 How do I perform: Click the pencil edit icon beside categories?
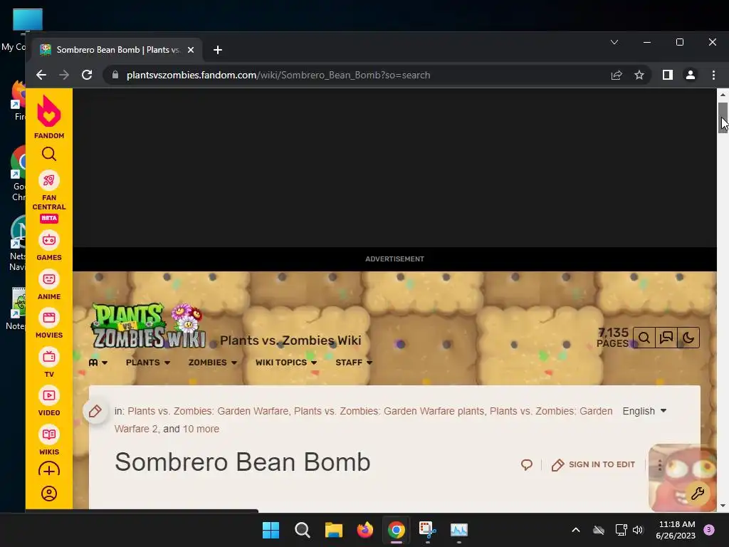(95, 411)
